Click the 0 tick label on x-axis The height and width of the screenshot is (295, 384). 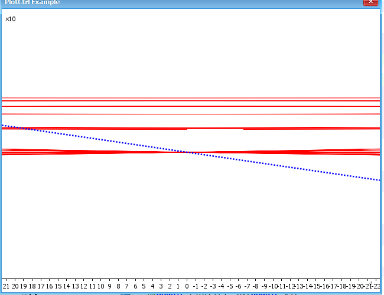click(x=187, y=285)
